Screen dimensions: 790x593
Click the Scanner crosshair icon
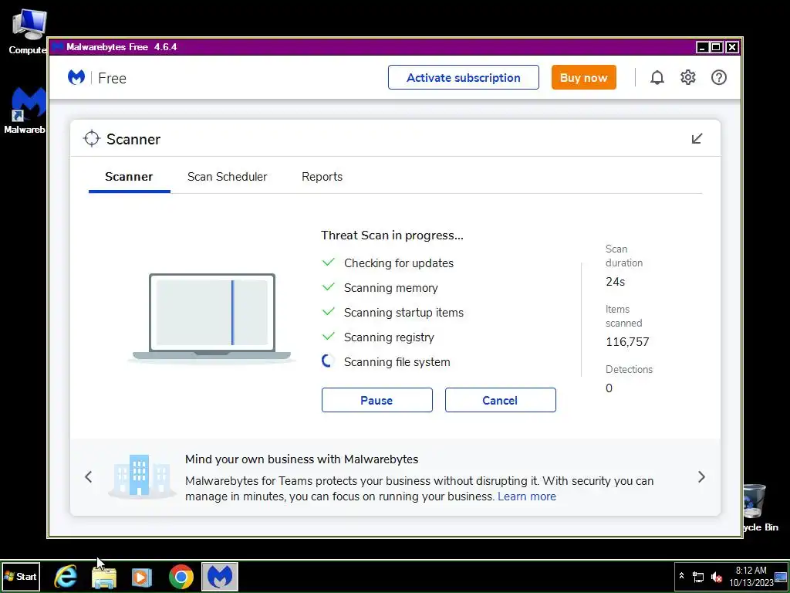[x=92, y=139]
